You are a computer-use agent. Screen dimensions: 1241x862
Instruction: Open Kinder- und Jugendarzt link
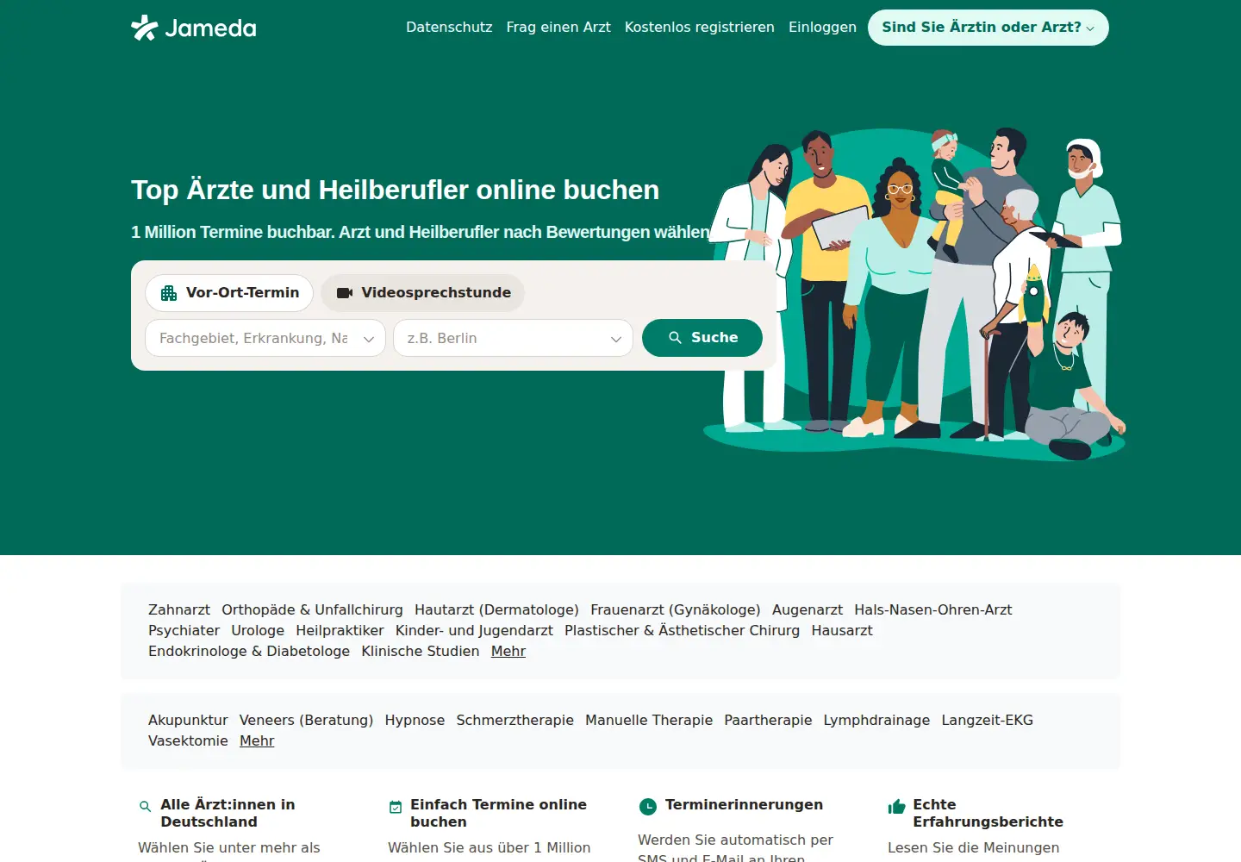point(474,630)
